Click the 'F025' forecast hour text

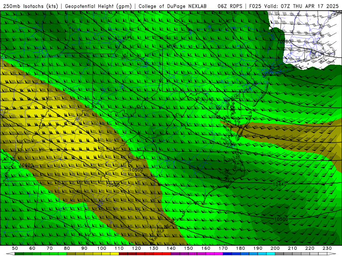(255, 6)
